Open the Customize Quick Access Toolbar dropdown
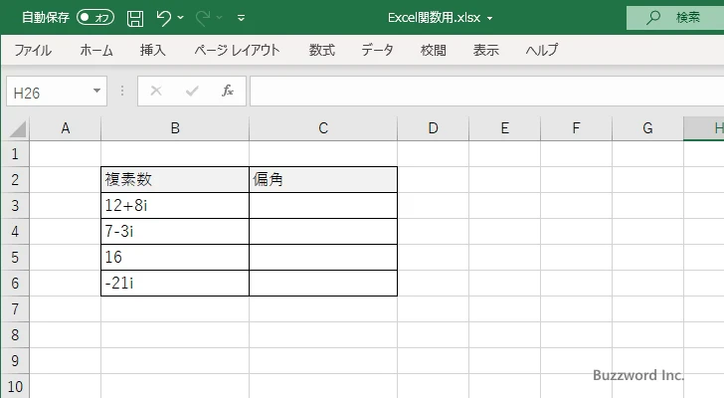The image size is (724, 398). (x=241, y=18)
